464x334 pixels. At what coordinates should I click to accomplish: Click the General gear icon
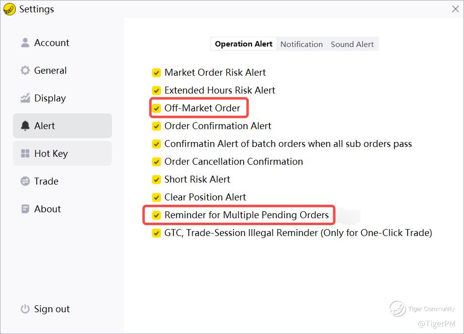(25, 70)
